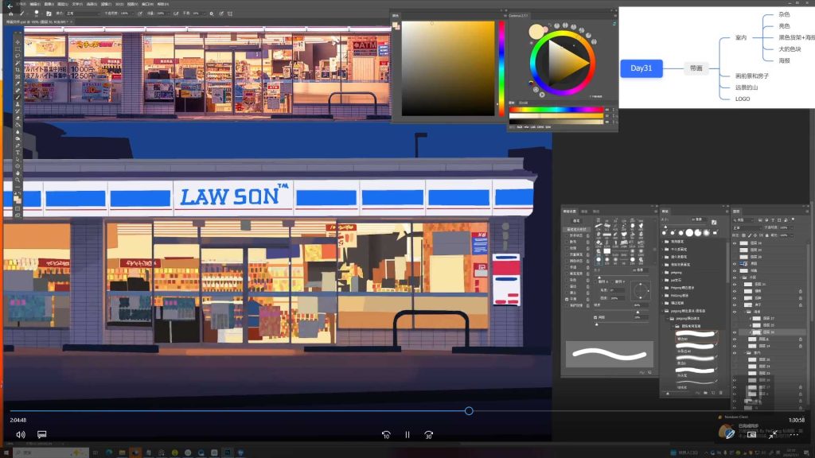This screenshot has width=815, height=458.
Task: Switch to the Brush Settings (画笔设置) tab
Action: point(570,212)
